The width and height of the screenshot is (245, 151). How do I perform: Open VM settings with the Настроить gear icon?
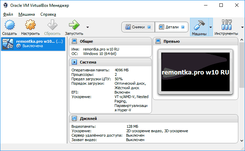(x=30, y=25)
